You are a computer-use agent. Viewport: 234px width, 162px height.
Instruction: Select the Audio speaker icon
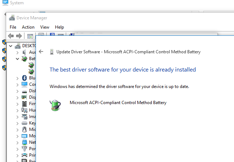coord(24,52)
